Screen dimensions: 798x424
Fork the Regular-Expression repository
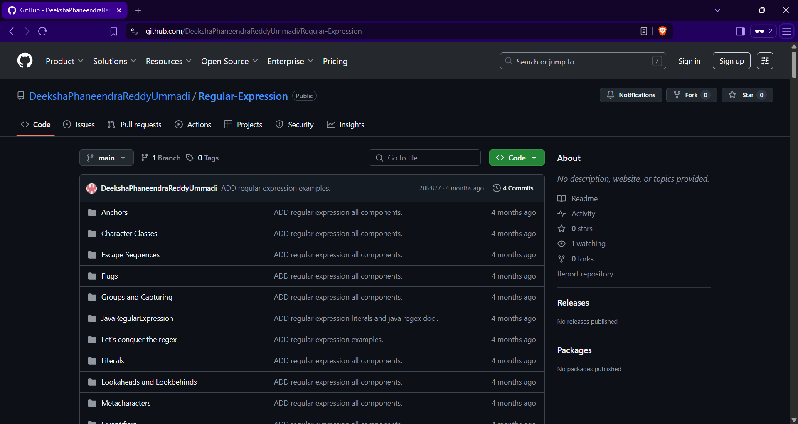(x=691, y=95)
